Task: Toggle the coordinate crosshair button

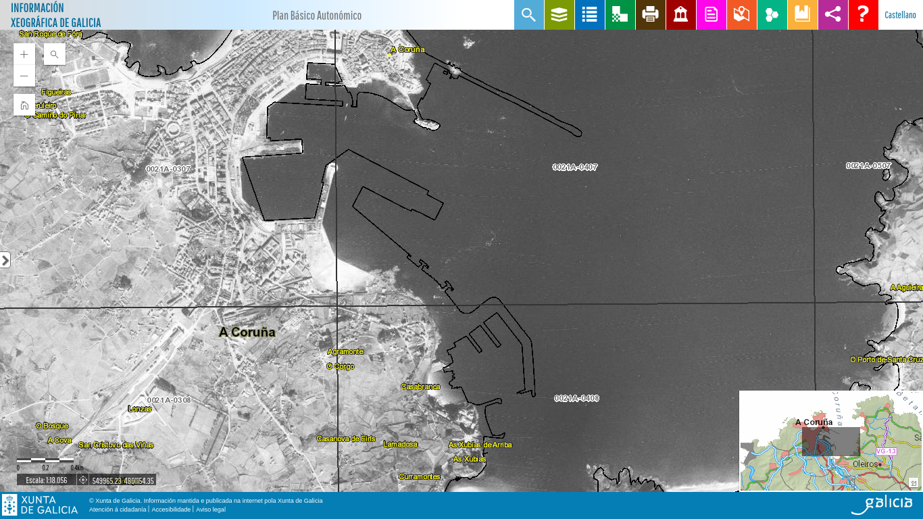Action: tap(83, 480)
